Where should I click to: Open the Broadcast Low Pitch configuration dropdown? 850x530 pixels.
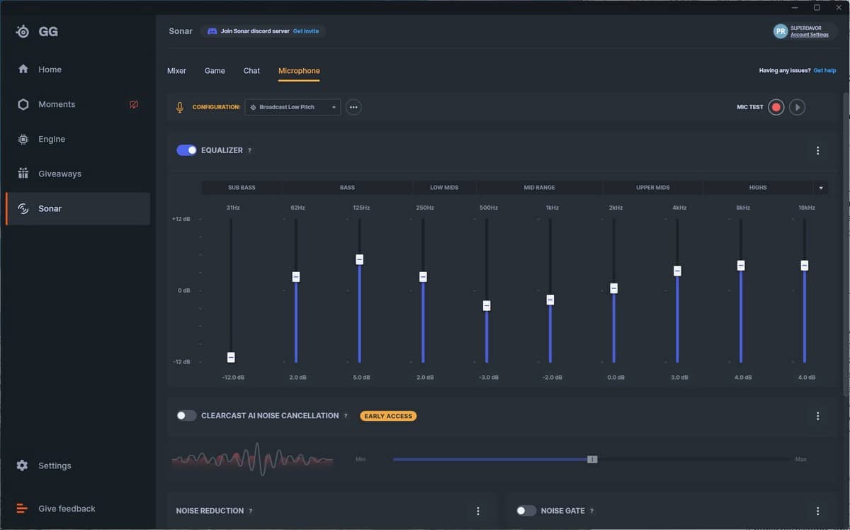pos(293,107)
